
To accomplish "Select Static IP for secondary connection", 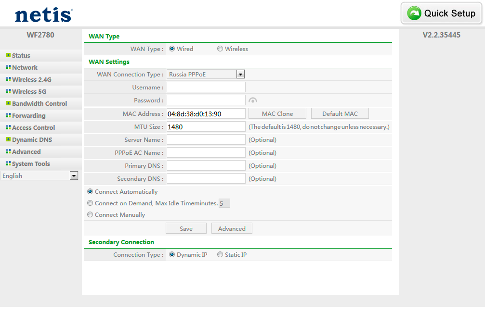I will coord(220,255).
